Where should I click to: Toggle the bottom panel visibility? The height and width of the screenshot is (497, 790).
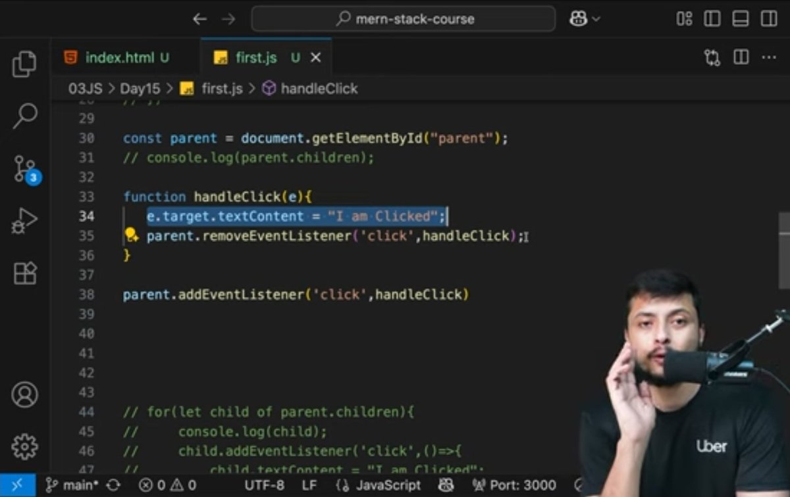pyautogui.click(x=741, y=19)
